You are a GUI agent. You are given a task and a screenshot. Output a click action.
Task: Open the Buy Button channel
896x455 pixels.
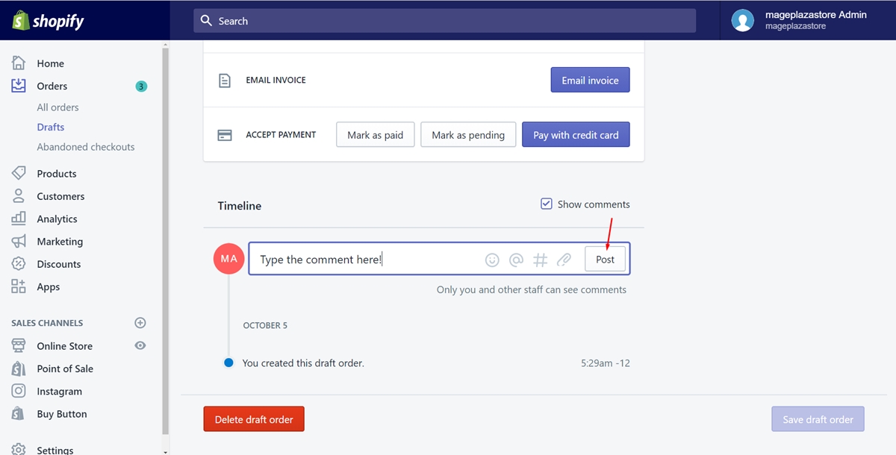(x=62, y=413)
